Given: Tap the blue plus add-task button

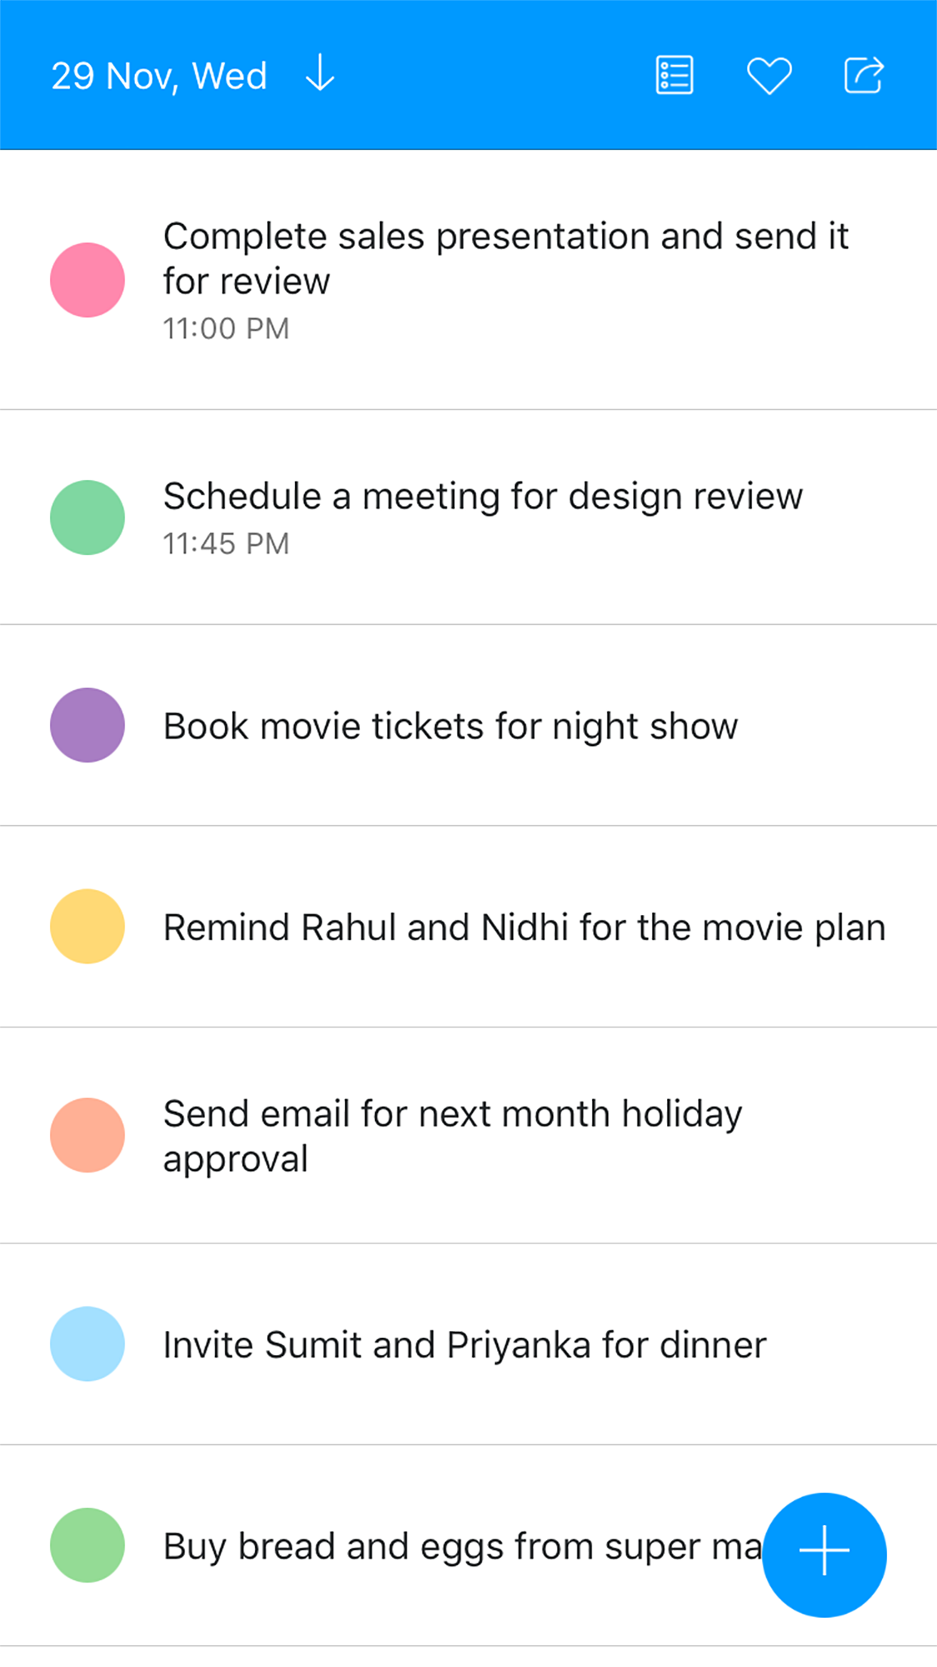Looking at the screenshot, I should point(824,1555).
